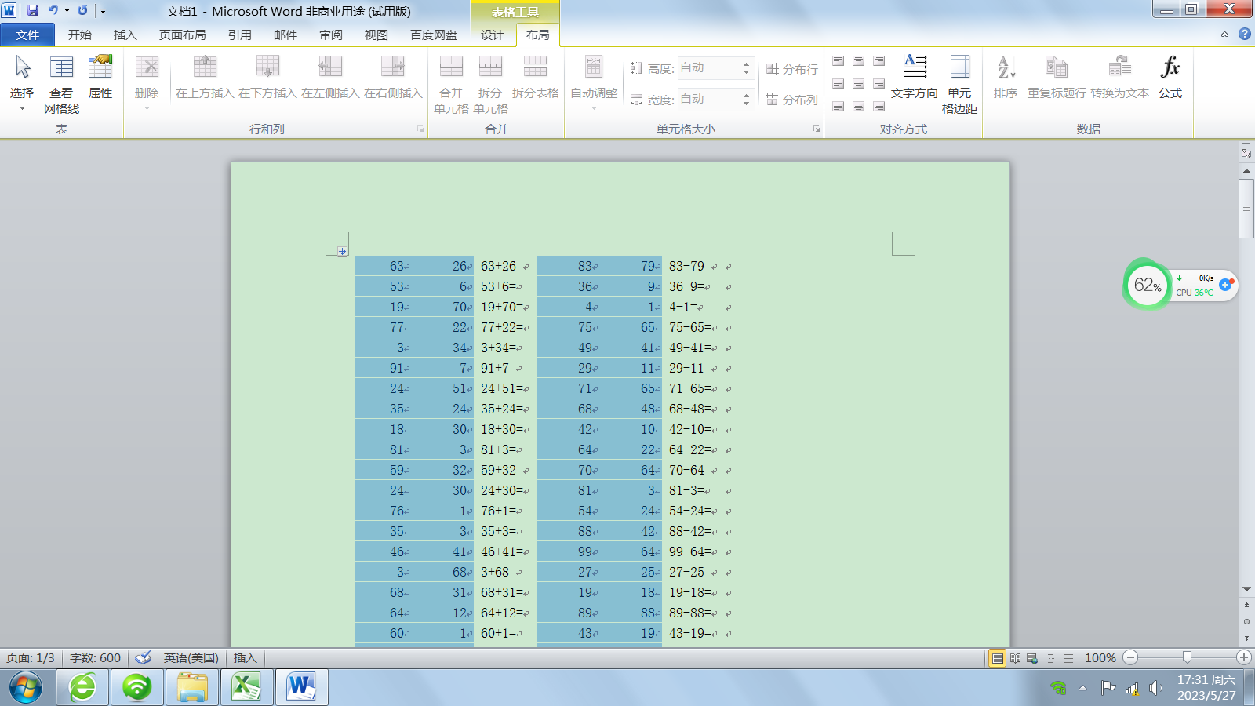
Task: Open the 百度网盘 tab
Action: click(434, 35)
